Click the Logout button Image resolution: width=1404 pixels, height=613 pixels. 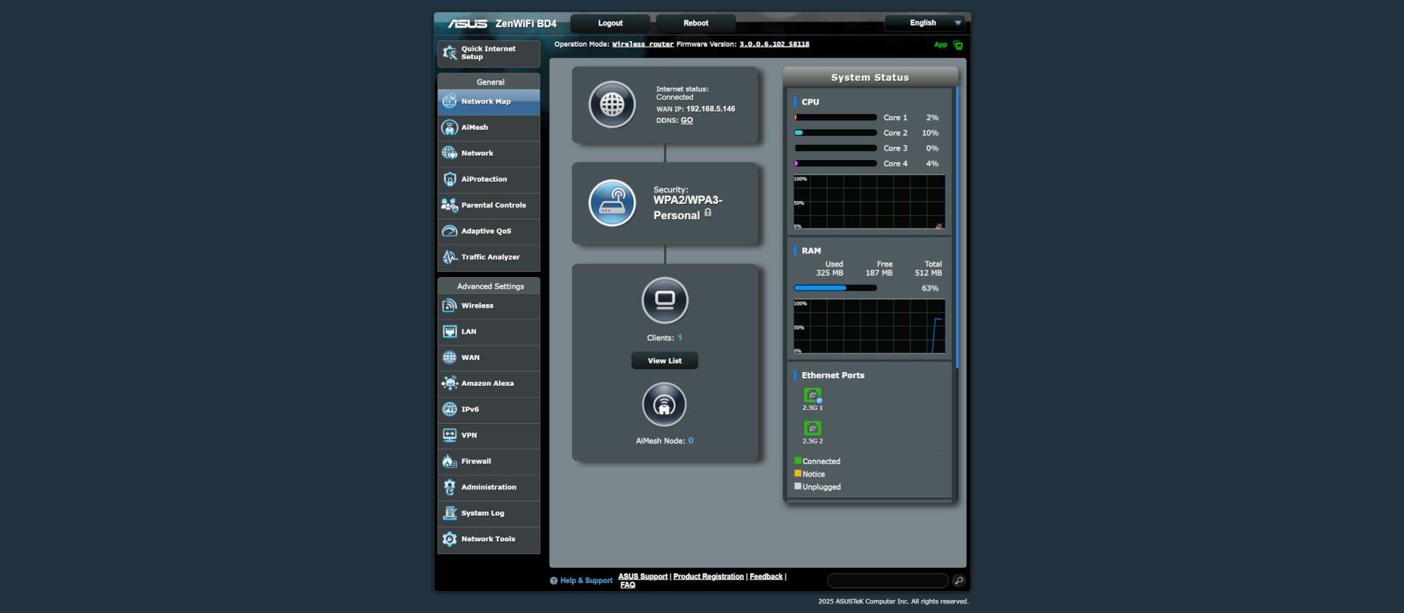[x=610, y=23]
